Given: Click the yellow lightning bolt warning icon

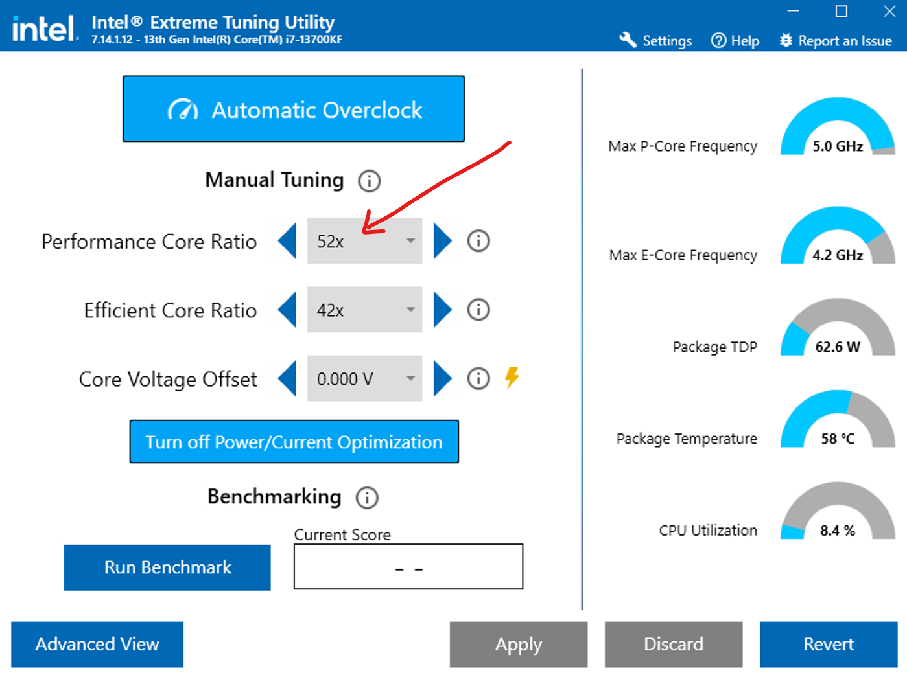Looking at the screenshot, I should (512, 378).
